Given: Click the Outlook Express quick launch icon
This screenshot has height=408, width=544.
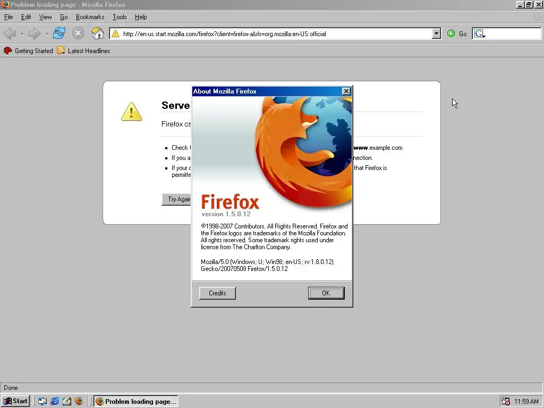Looking at the screenshot, I should (x=67, y=401).
